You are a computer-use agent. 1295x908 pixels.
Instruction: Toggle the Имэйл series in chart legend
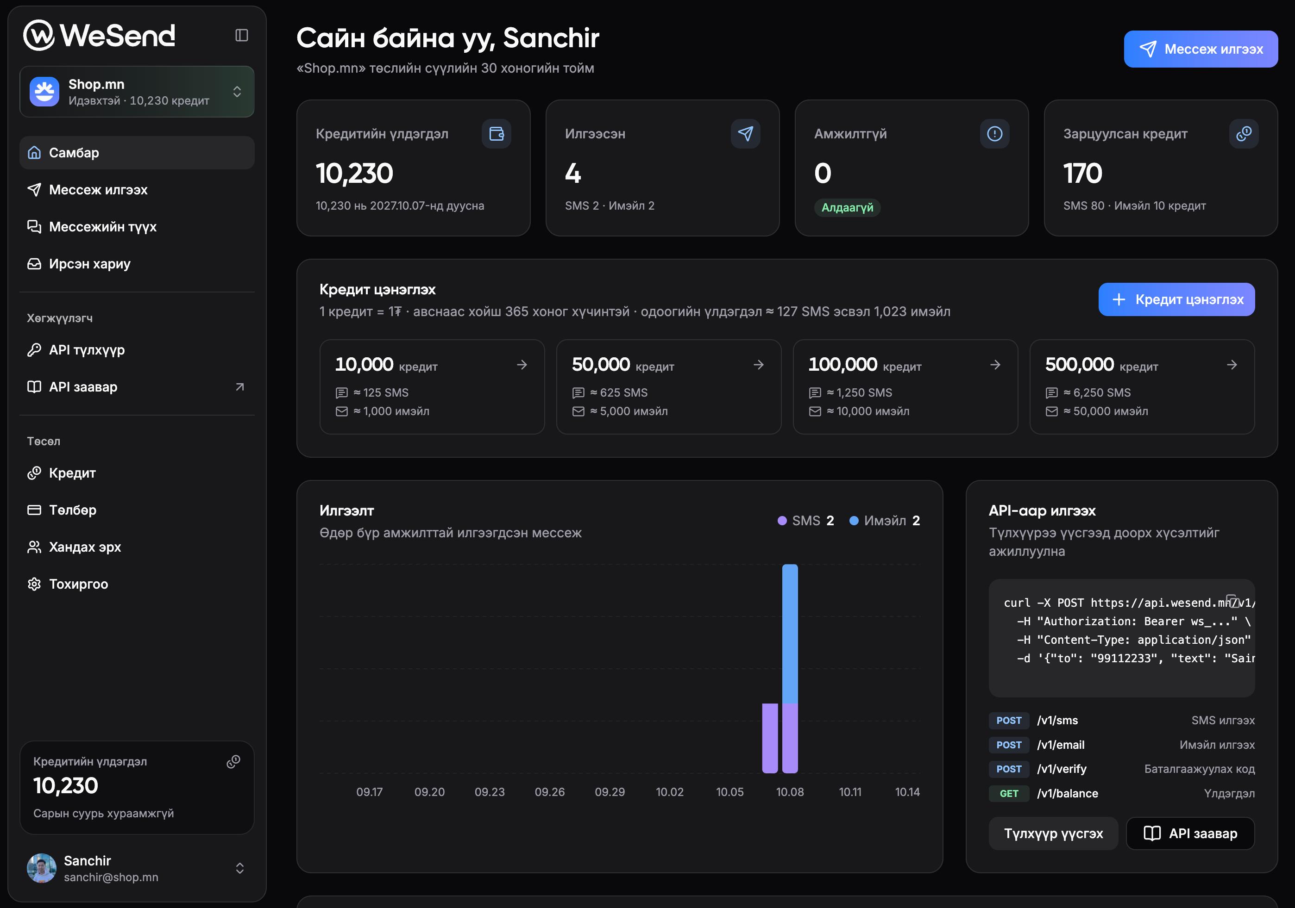pos(884,521)
